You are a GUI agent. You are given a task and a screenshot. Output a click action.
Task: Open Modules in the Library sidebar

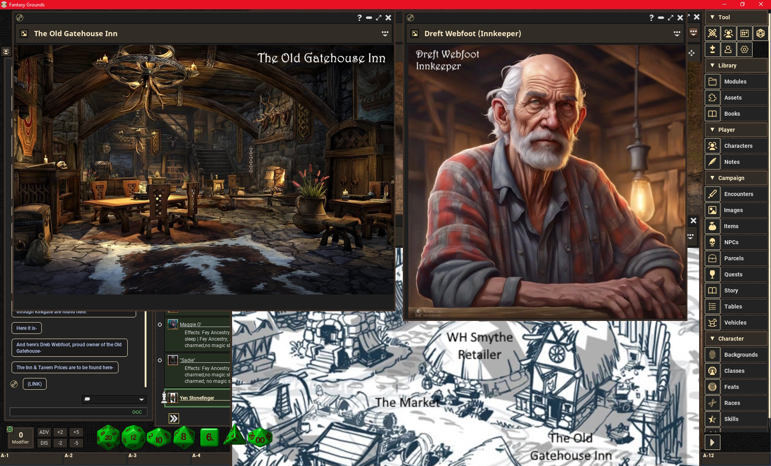(x=736, y=82)
